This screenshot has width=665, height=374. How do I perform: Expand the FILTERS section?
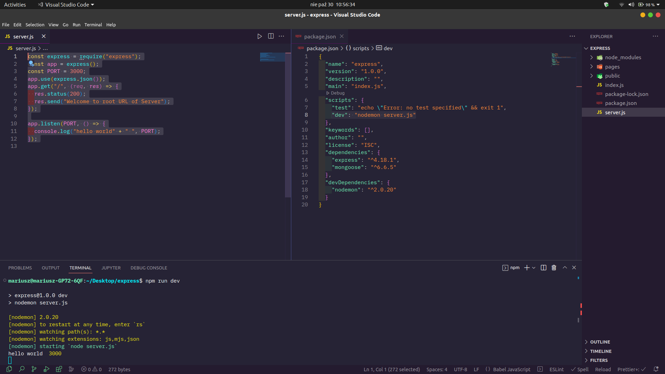599,360
